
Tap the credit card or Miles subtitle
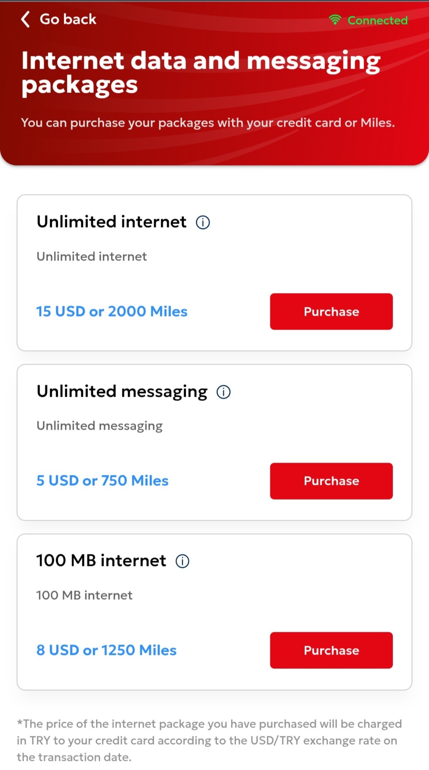[x=208, y=123]
